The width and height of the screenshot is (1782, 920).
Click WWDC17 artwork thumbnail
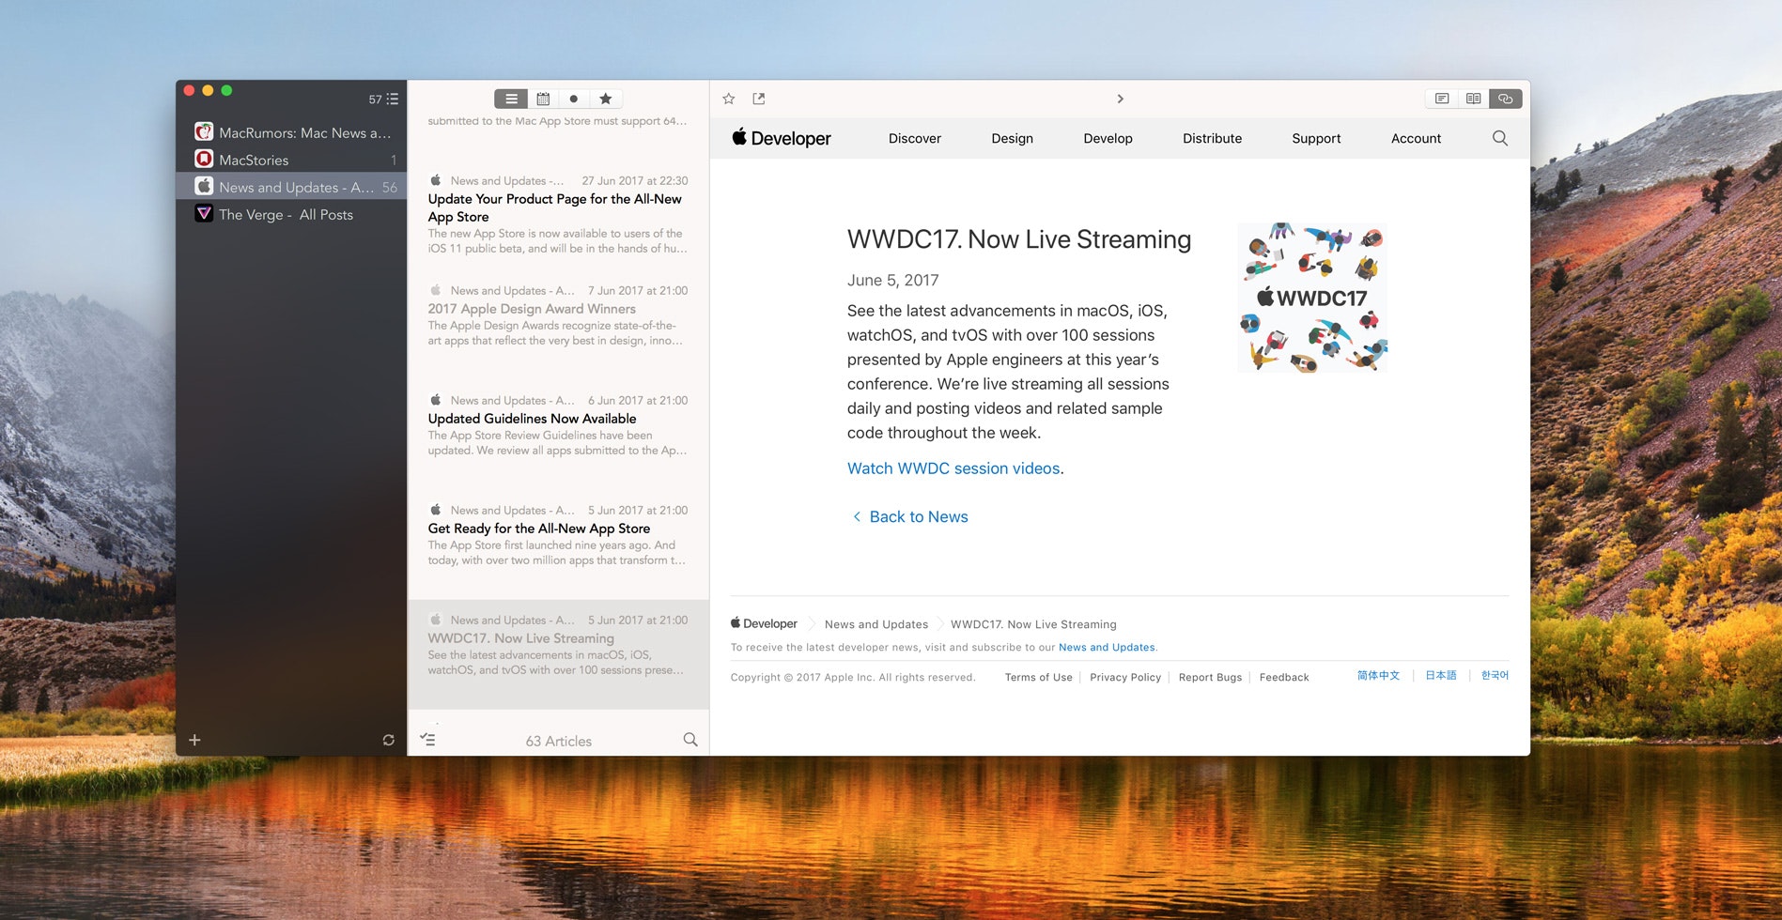click(1312, 298)
